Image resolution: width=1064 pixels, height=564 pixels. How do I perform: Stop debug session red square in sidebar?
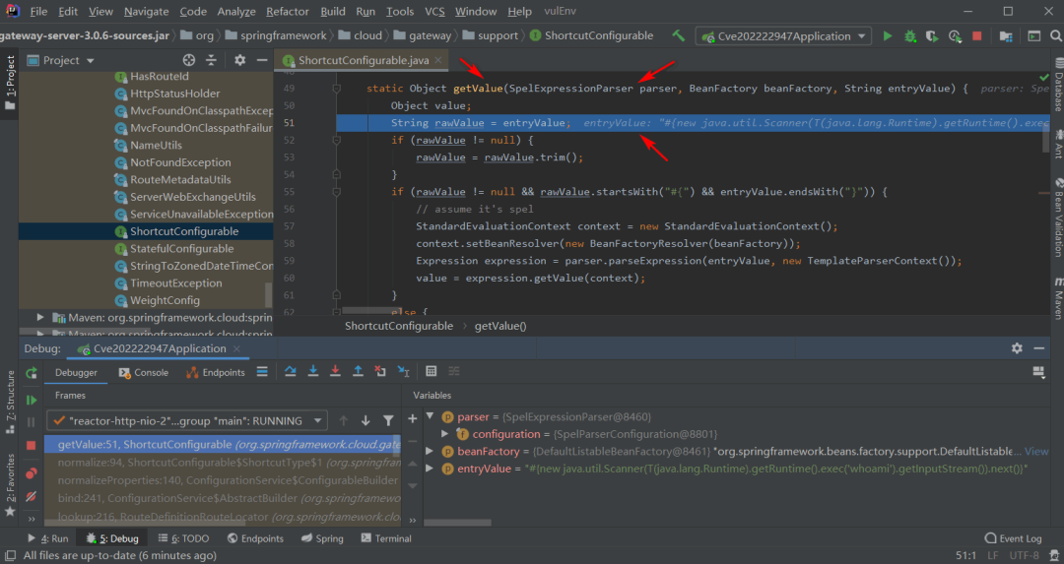[32, 445]
